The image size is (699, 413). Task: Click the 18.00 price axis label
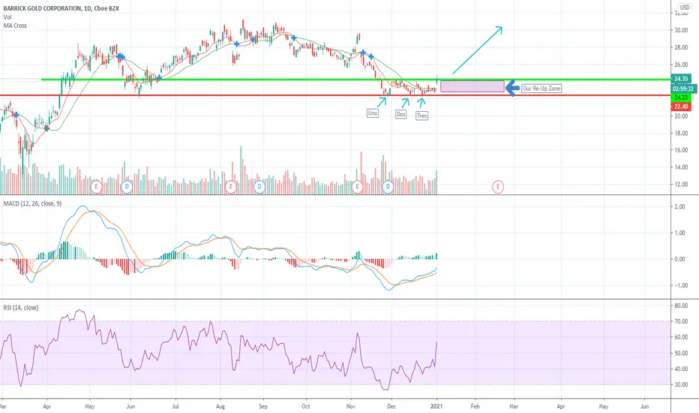pyautogui.click(x=681, y=133)
